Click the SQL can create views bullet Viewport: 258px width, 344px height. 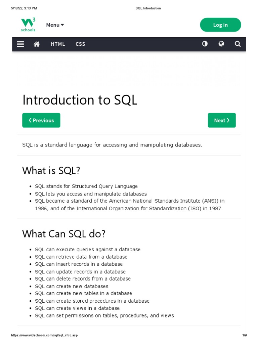[x=77, y=308]
